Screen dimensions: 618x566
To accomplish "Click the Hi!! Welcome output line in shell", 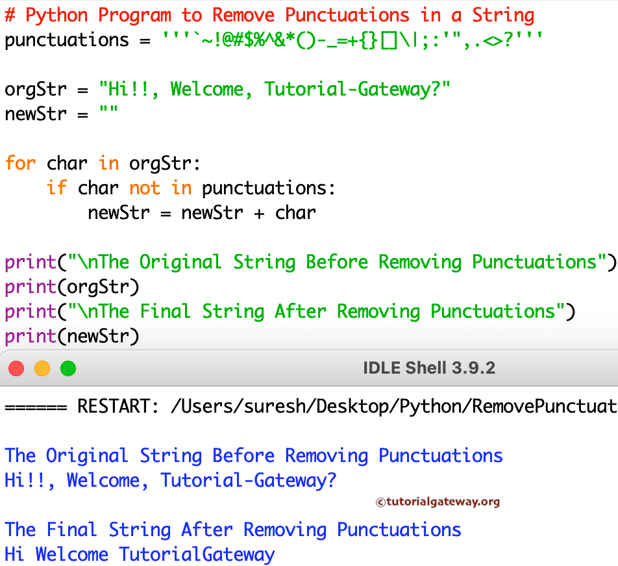I will (x=169, y=480).
